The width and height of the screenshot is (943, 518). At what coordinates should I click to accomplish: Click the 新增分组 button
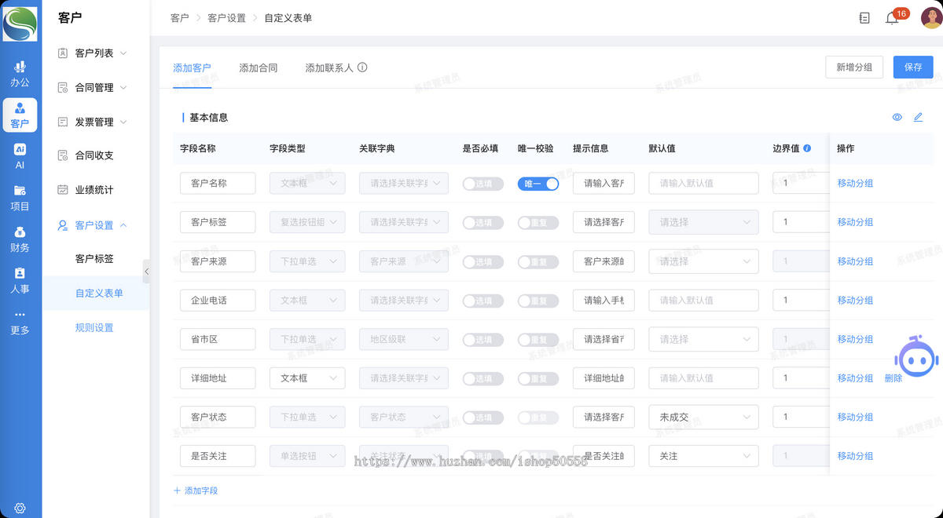tap(854, 67)
